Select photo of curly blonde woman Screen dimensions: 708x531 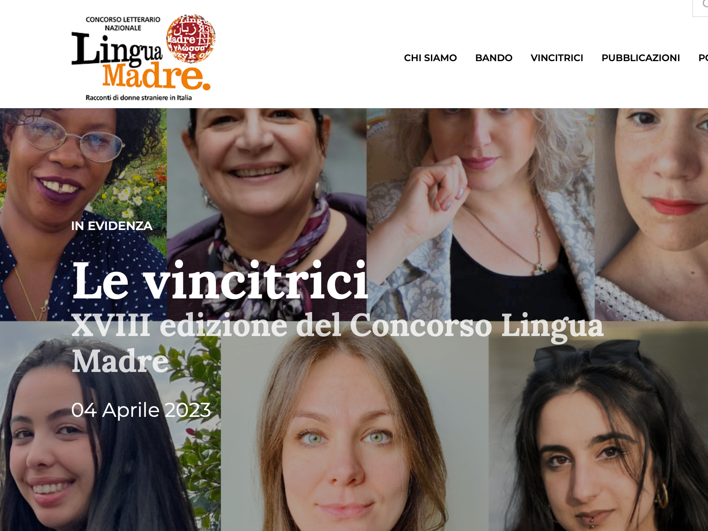481,214
